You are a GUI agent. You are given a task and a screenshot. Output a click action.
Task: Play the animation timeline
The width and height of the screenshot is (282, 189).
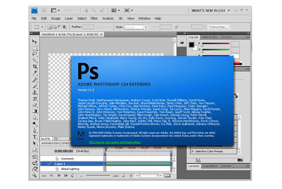[x=59, y=176]
